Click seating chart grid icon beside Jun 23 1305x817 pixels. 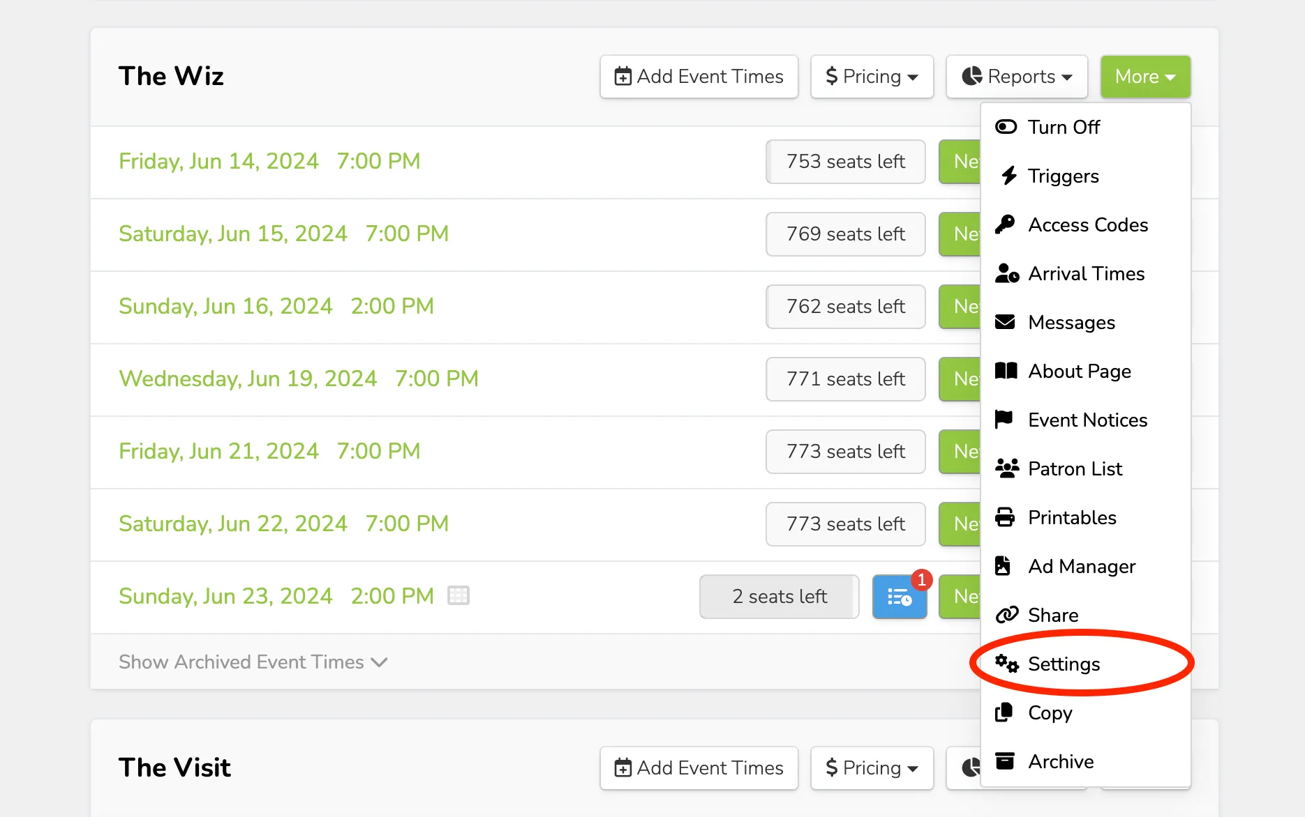click(x=458, y=596)
